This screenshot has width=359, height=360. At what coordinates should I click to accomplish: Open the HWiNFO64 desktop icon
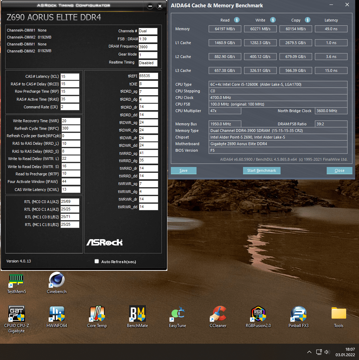pos(57,317)
